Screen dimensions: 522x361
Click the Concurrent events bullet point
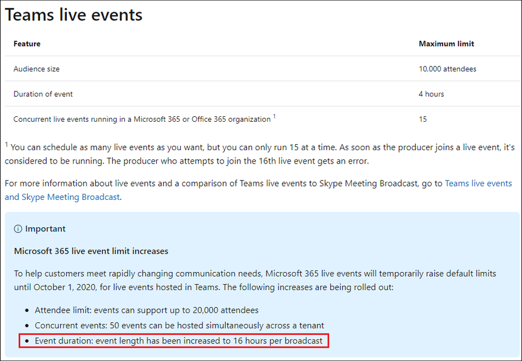coord(179,325)
